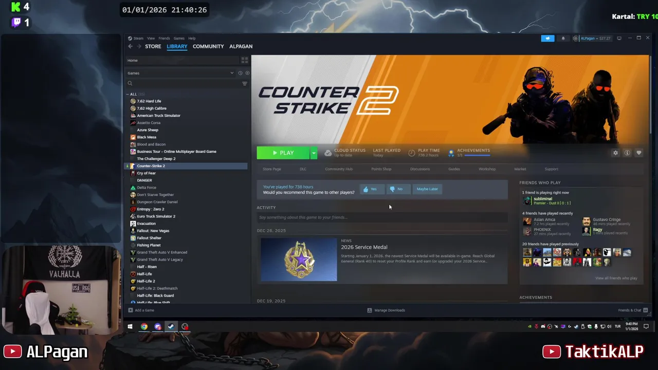Show game info icon
The height and width of the screenshot is (370, 658).
click(627, 153)
